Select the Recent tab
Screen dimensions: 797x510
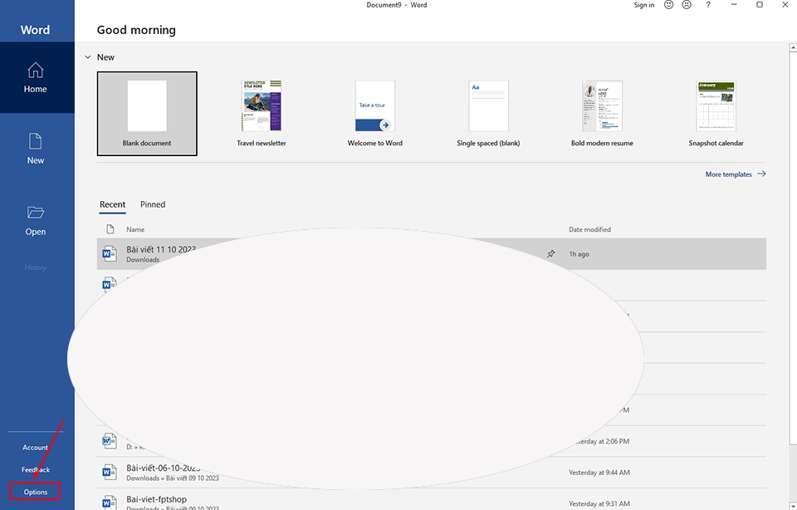(x=112, y=204)
